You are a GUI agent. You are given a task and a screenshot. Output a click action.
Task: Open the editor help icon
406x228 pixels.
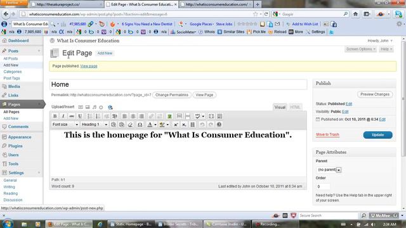click(219, 125)
